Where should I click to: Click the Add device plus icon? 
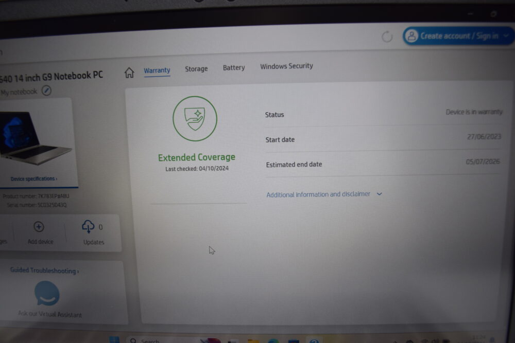[x=39, y=227]
